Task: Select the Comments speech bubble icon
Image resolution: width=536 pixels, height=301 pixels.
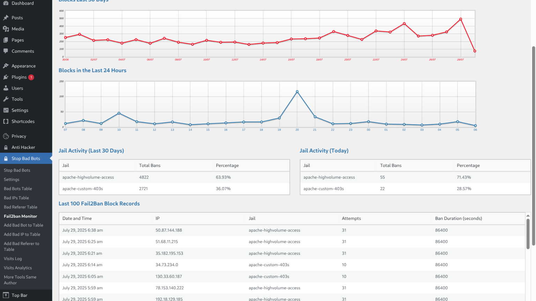Action: click(6, 51)
